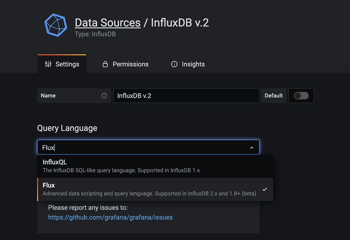Click the sliders icon on Settings tab

[x=48, y=64]
